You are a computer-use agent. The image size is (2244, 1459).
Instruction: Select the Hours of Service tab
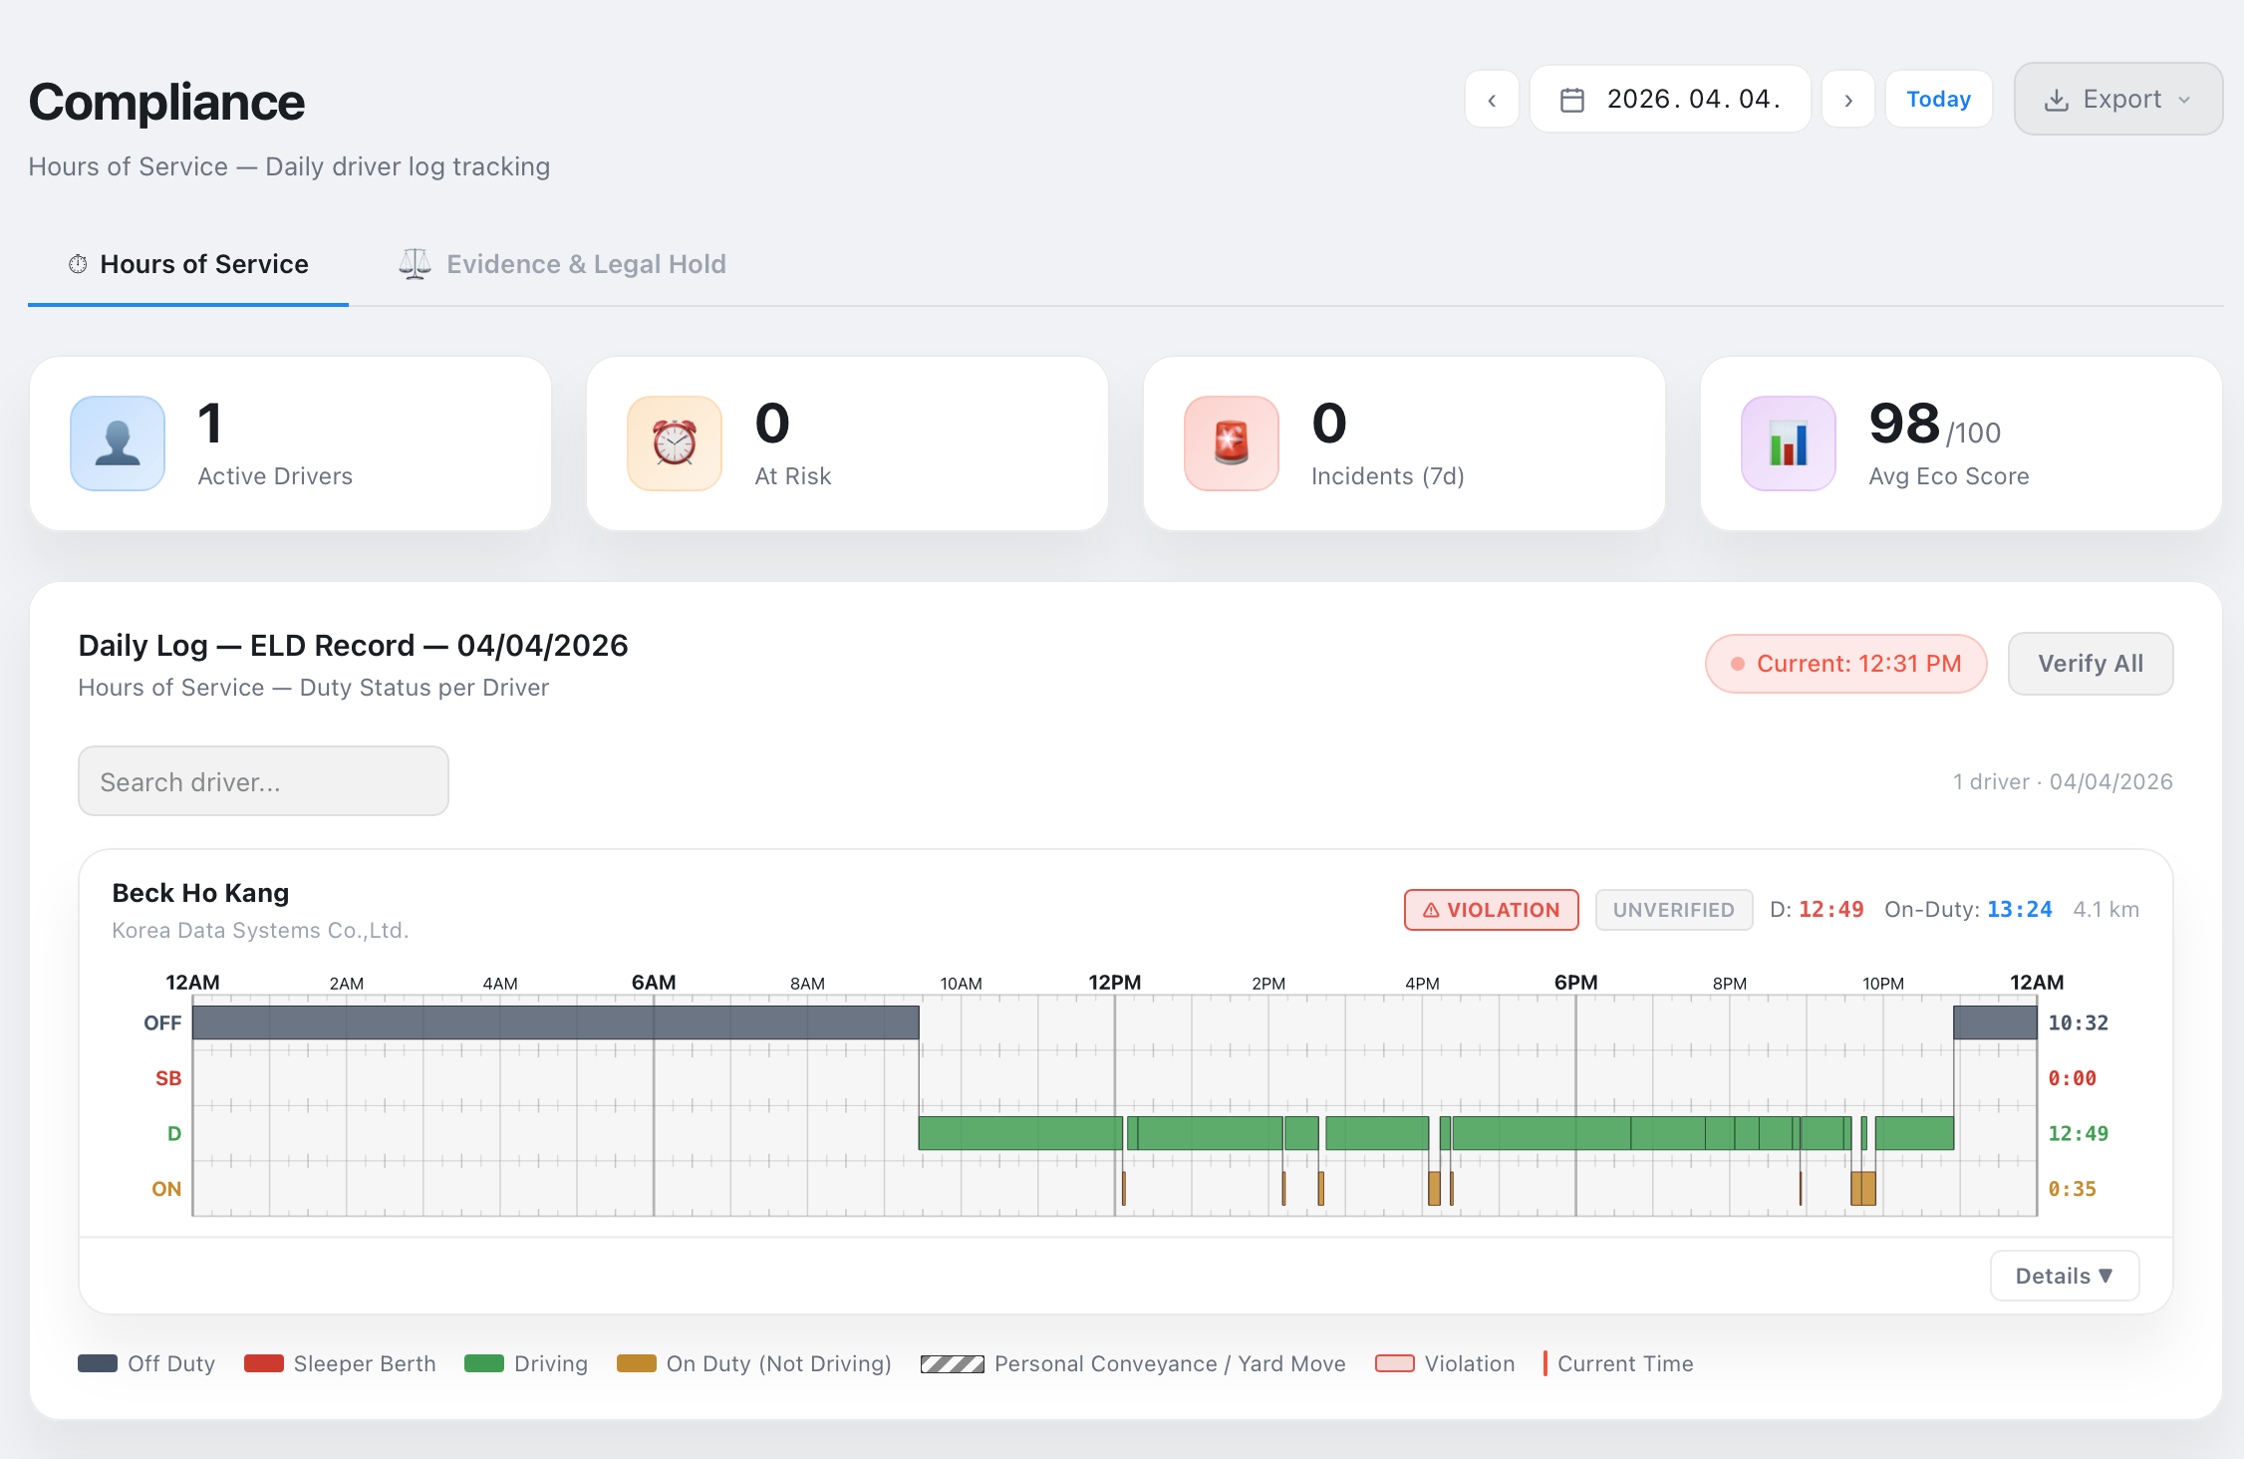coord(203,264)
